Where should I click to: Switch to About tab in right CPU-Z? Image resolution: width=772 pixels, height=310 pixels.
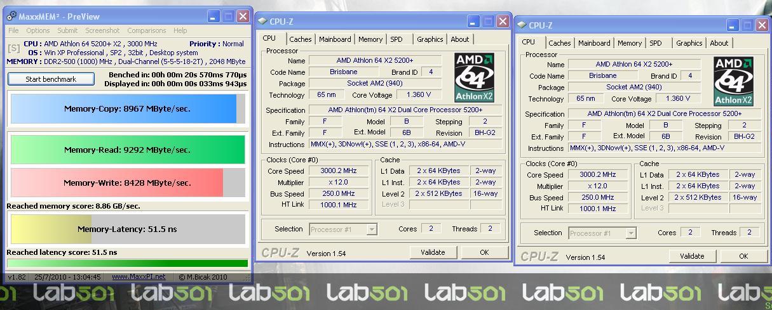pyautogui.click(x=719, y=43)
